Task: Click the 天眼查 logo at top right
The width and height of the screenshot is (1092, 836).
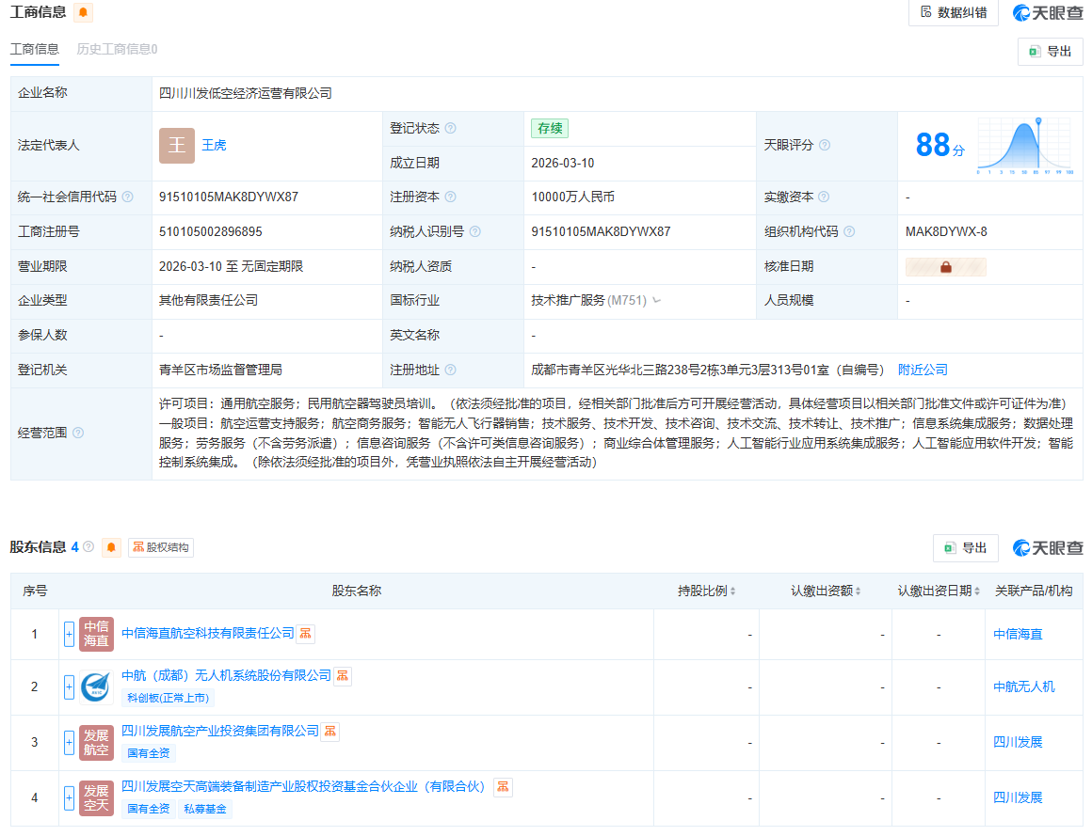Action: 1046,12
